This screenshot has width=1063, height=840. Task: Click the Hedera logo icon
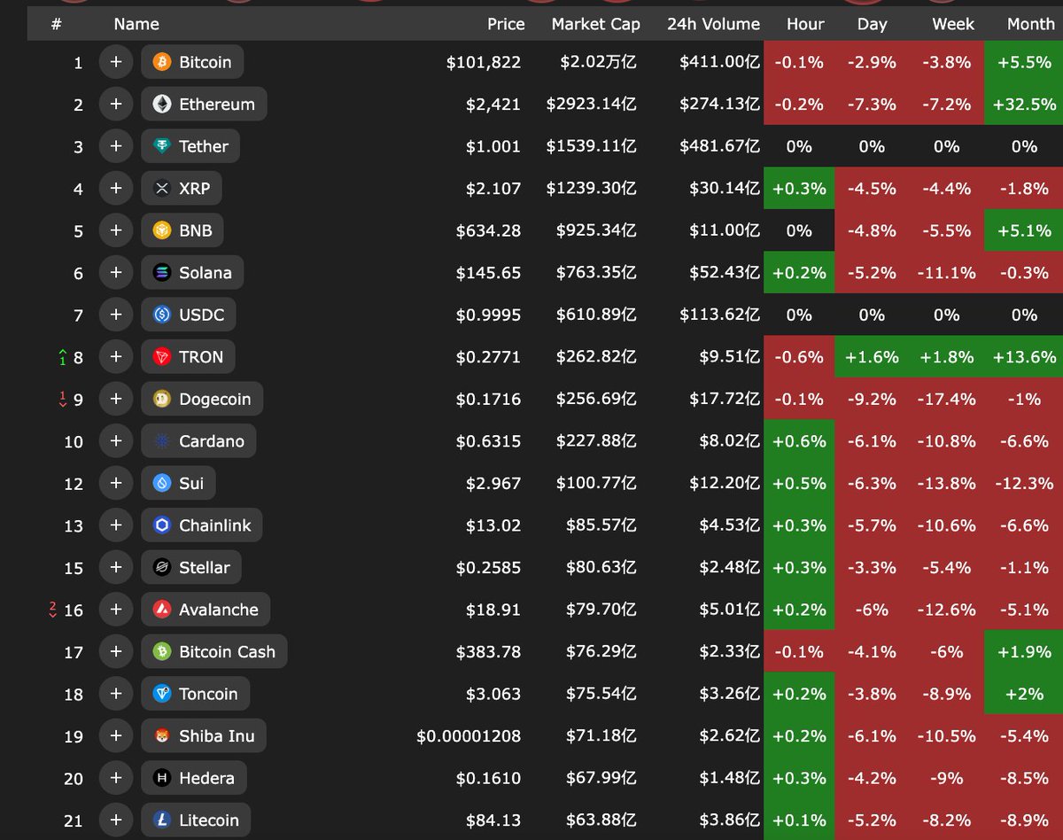[162, 778]
